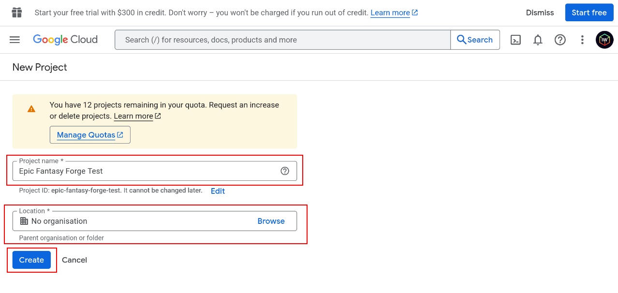
Task: Click Browse to choose a Location
Action: point(271,221)
